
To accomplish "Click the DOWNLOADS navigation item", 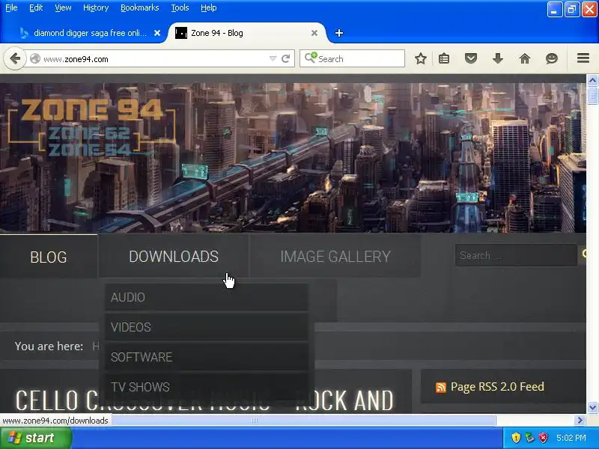I will 174,257.
